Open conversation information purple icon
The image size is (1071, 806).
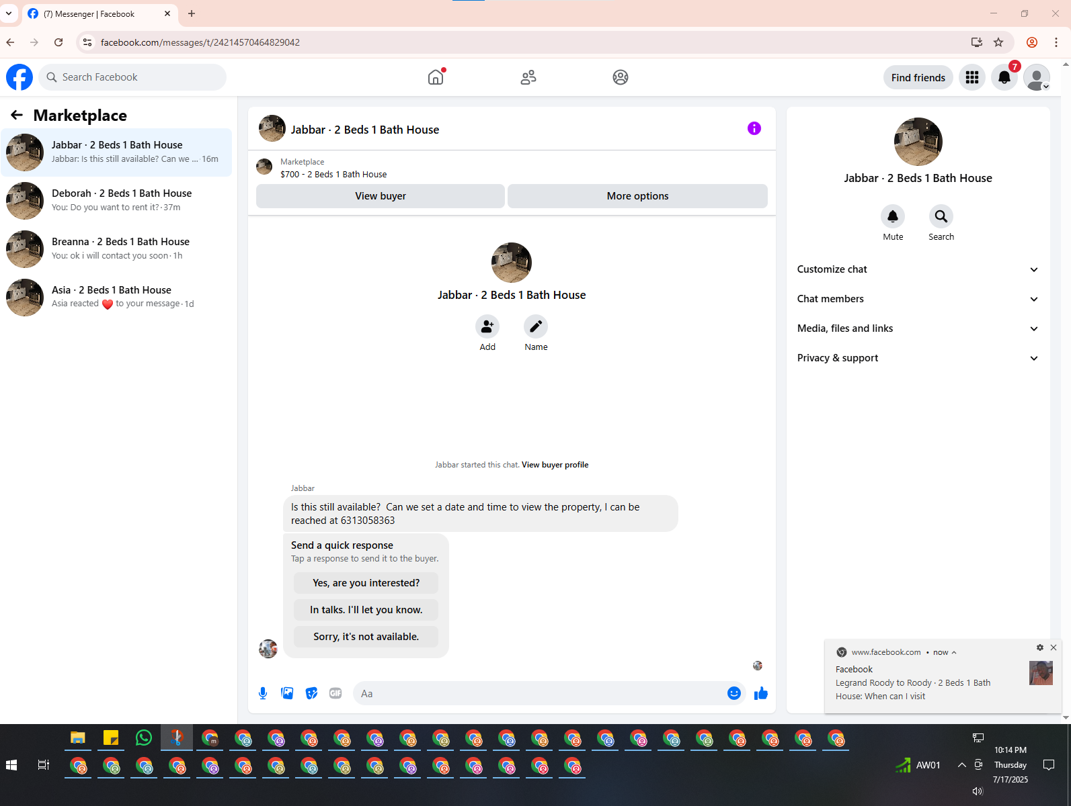point(754,128)
